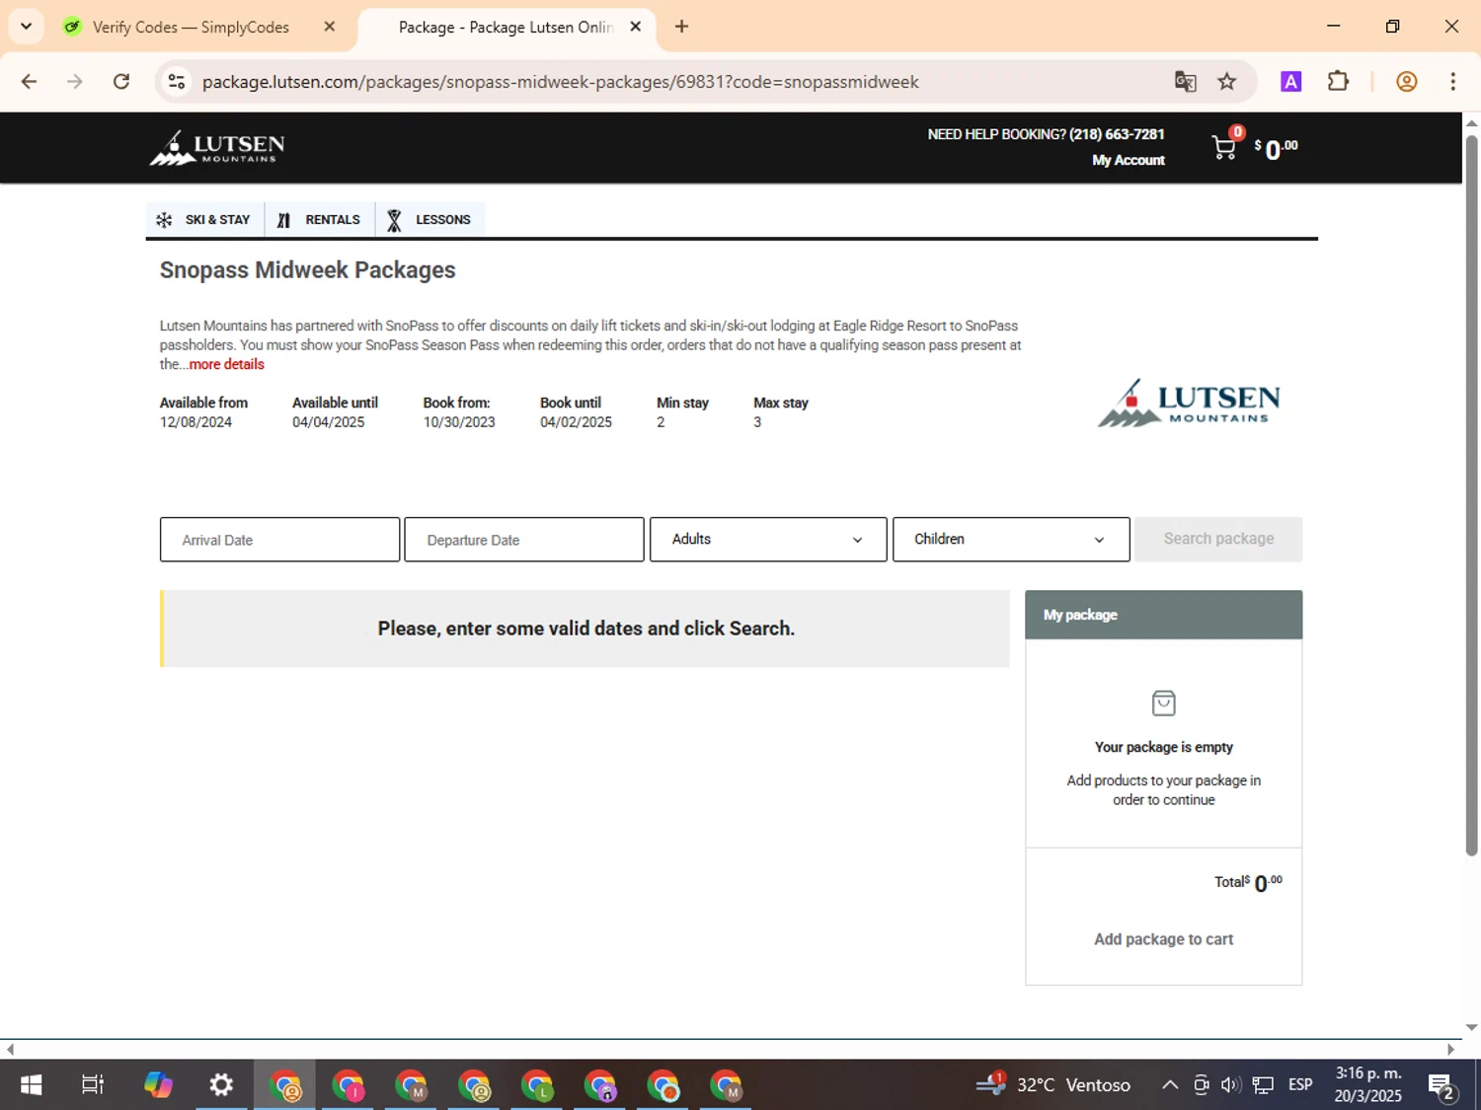Go forward in browser history
Viewport: 1481px width, 1110px height.
coord(75,82)
